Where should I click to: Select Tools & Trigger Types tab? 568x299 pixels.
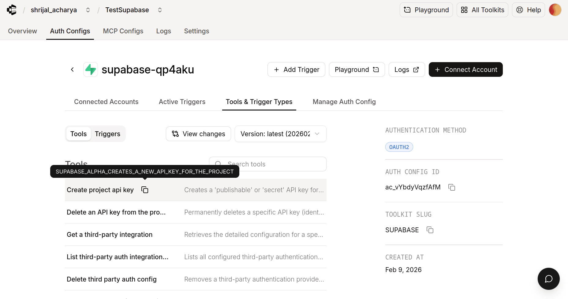(259, 102)
